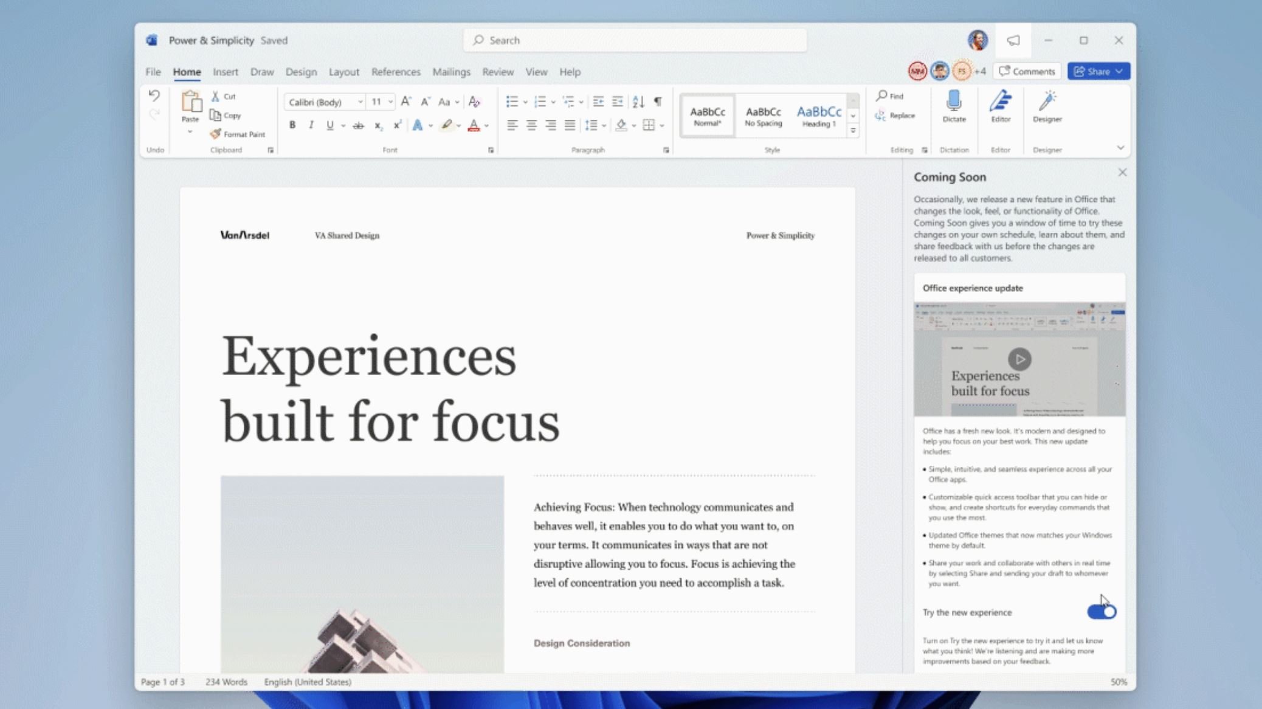Check document with the Editor

pos(1000,109)
